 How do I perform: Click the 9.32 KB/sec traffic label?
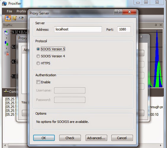coord(20,32)
